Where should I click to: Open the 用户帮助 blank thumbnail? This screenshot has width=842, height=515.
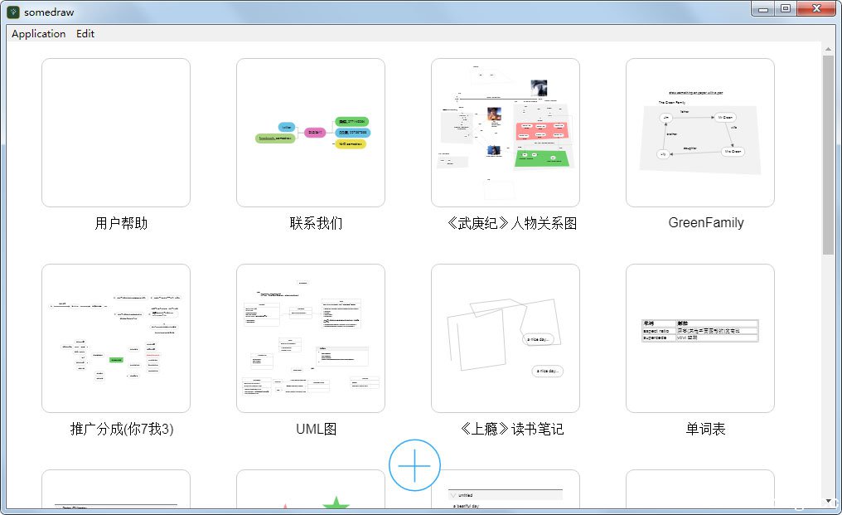tap(116, 133)
